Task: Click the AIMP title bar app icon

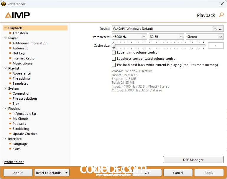Action: click(4, 4)
